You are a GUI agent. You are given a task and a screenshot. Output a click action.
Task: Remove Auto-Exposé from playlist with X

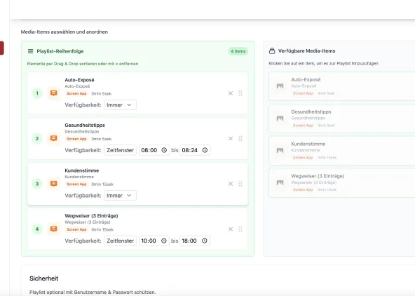[x=231, y=93]
